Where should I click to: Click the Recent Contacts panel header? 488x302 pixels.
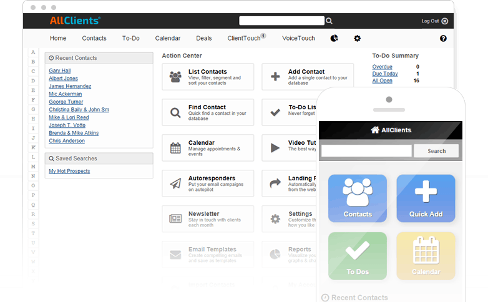click(99, 58)
